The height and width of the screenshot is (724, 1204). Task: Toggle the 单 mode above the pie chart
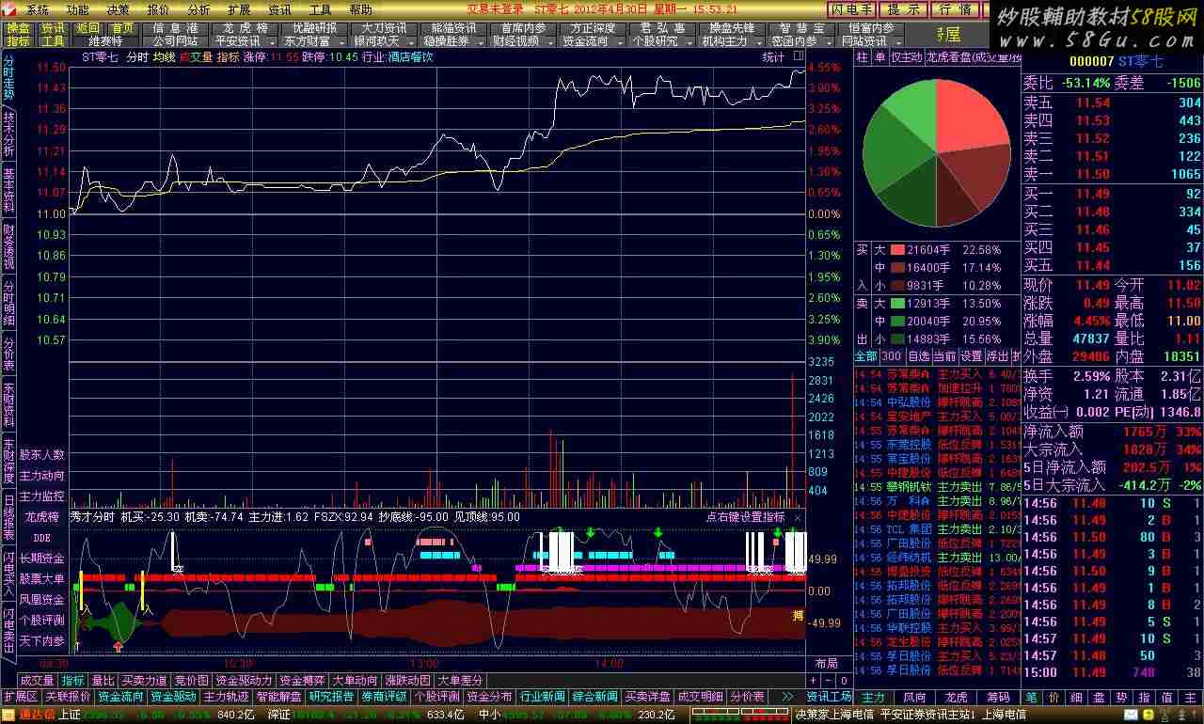point(879,57)
